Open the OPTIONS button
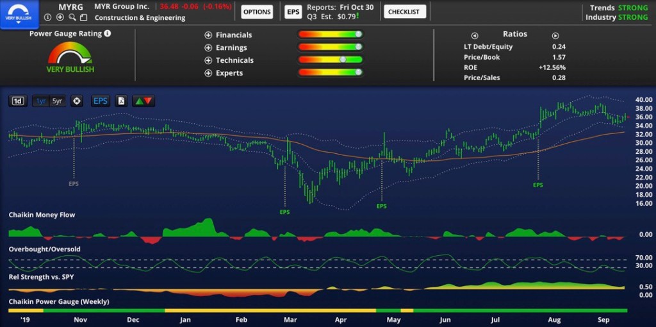 pos(257,12)
